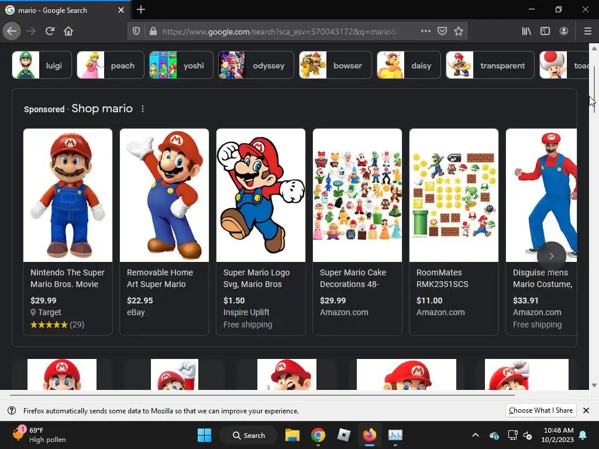Click the Inspire Uplift seller name

[246, 312]
